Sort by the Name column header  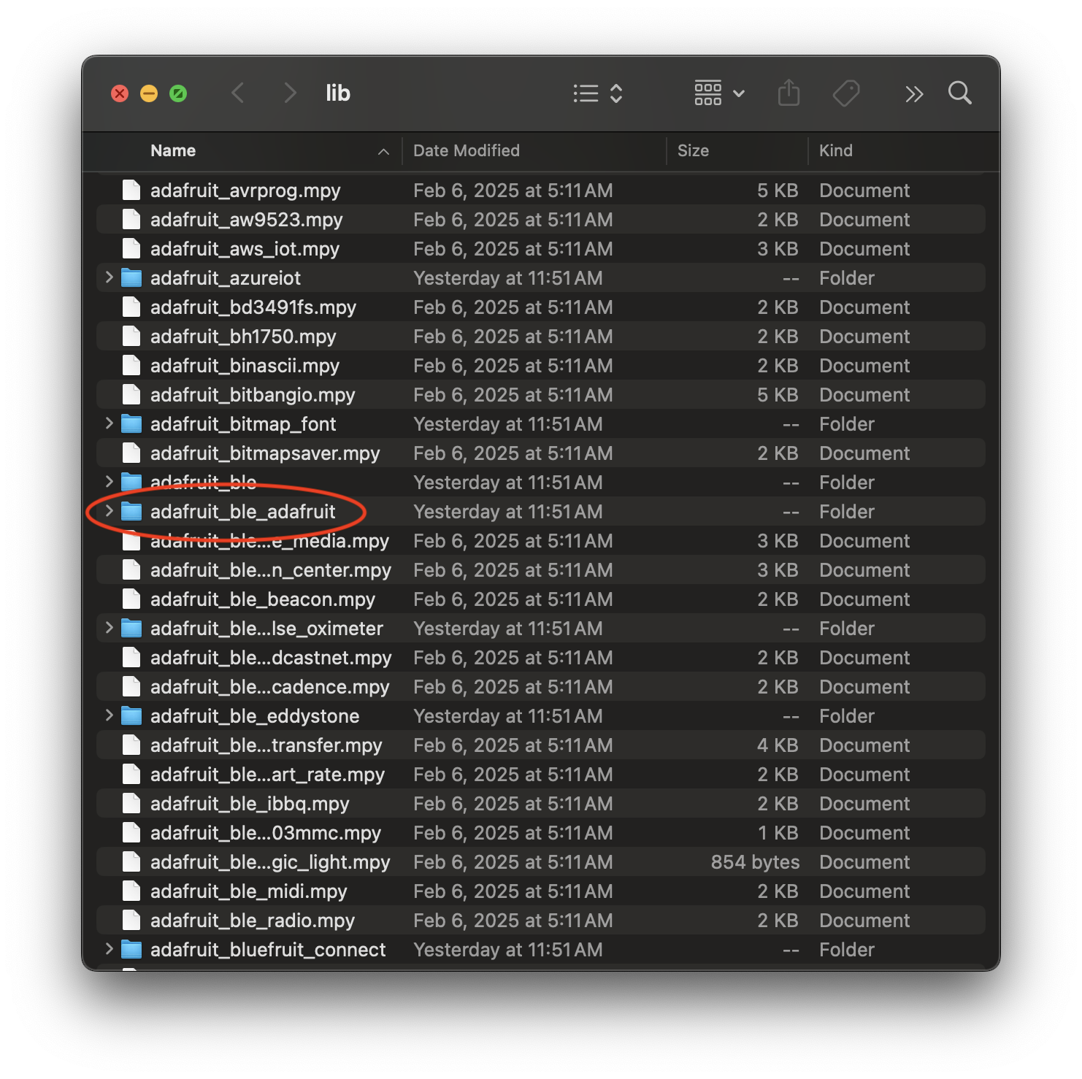click(173, 150)
